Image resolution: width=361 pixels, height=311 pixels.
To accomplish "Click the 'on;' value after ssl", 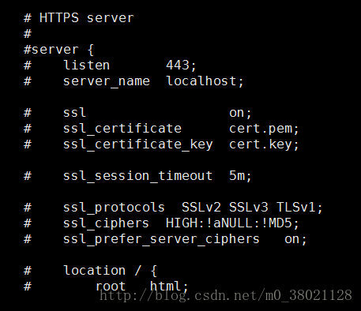I will coord(240,113).
